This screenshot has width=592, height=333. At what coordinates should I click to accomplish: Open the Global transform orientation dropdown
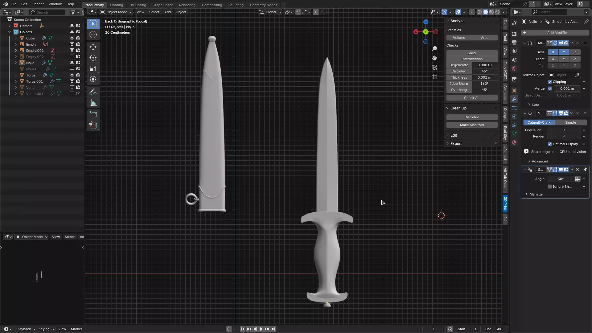(270, 12)
